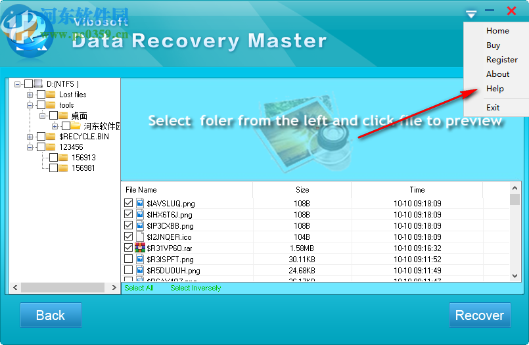Click the Back button

[51, 315]
